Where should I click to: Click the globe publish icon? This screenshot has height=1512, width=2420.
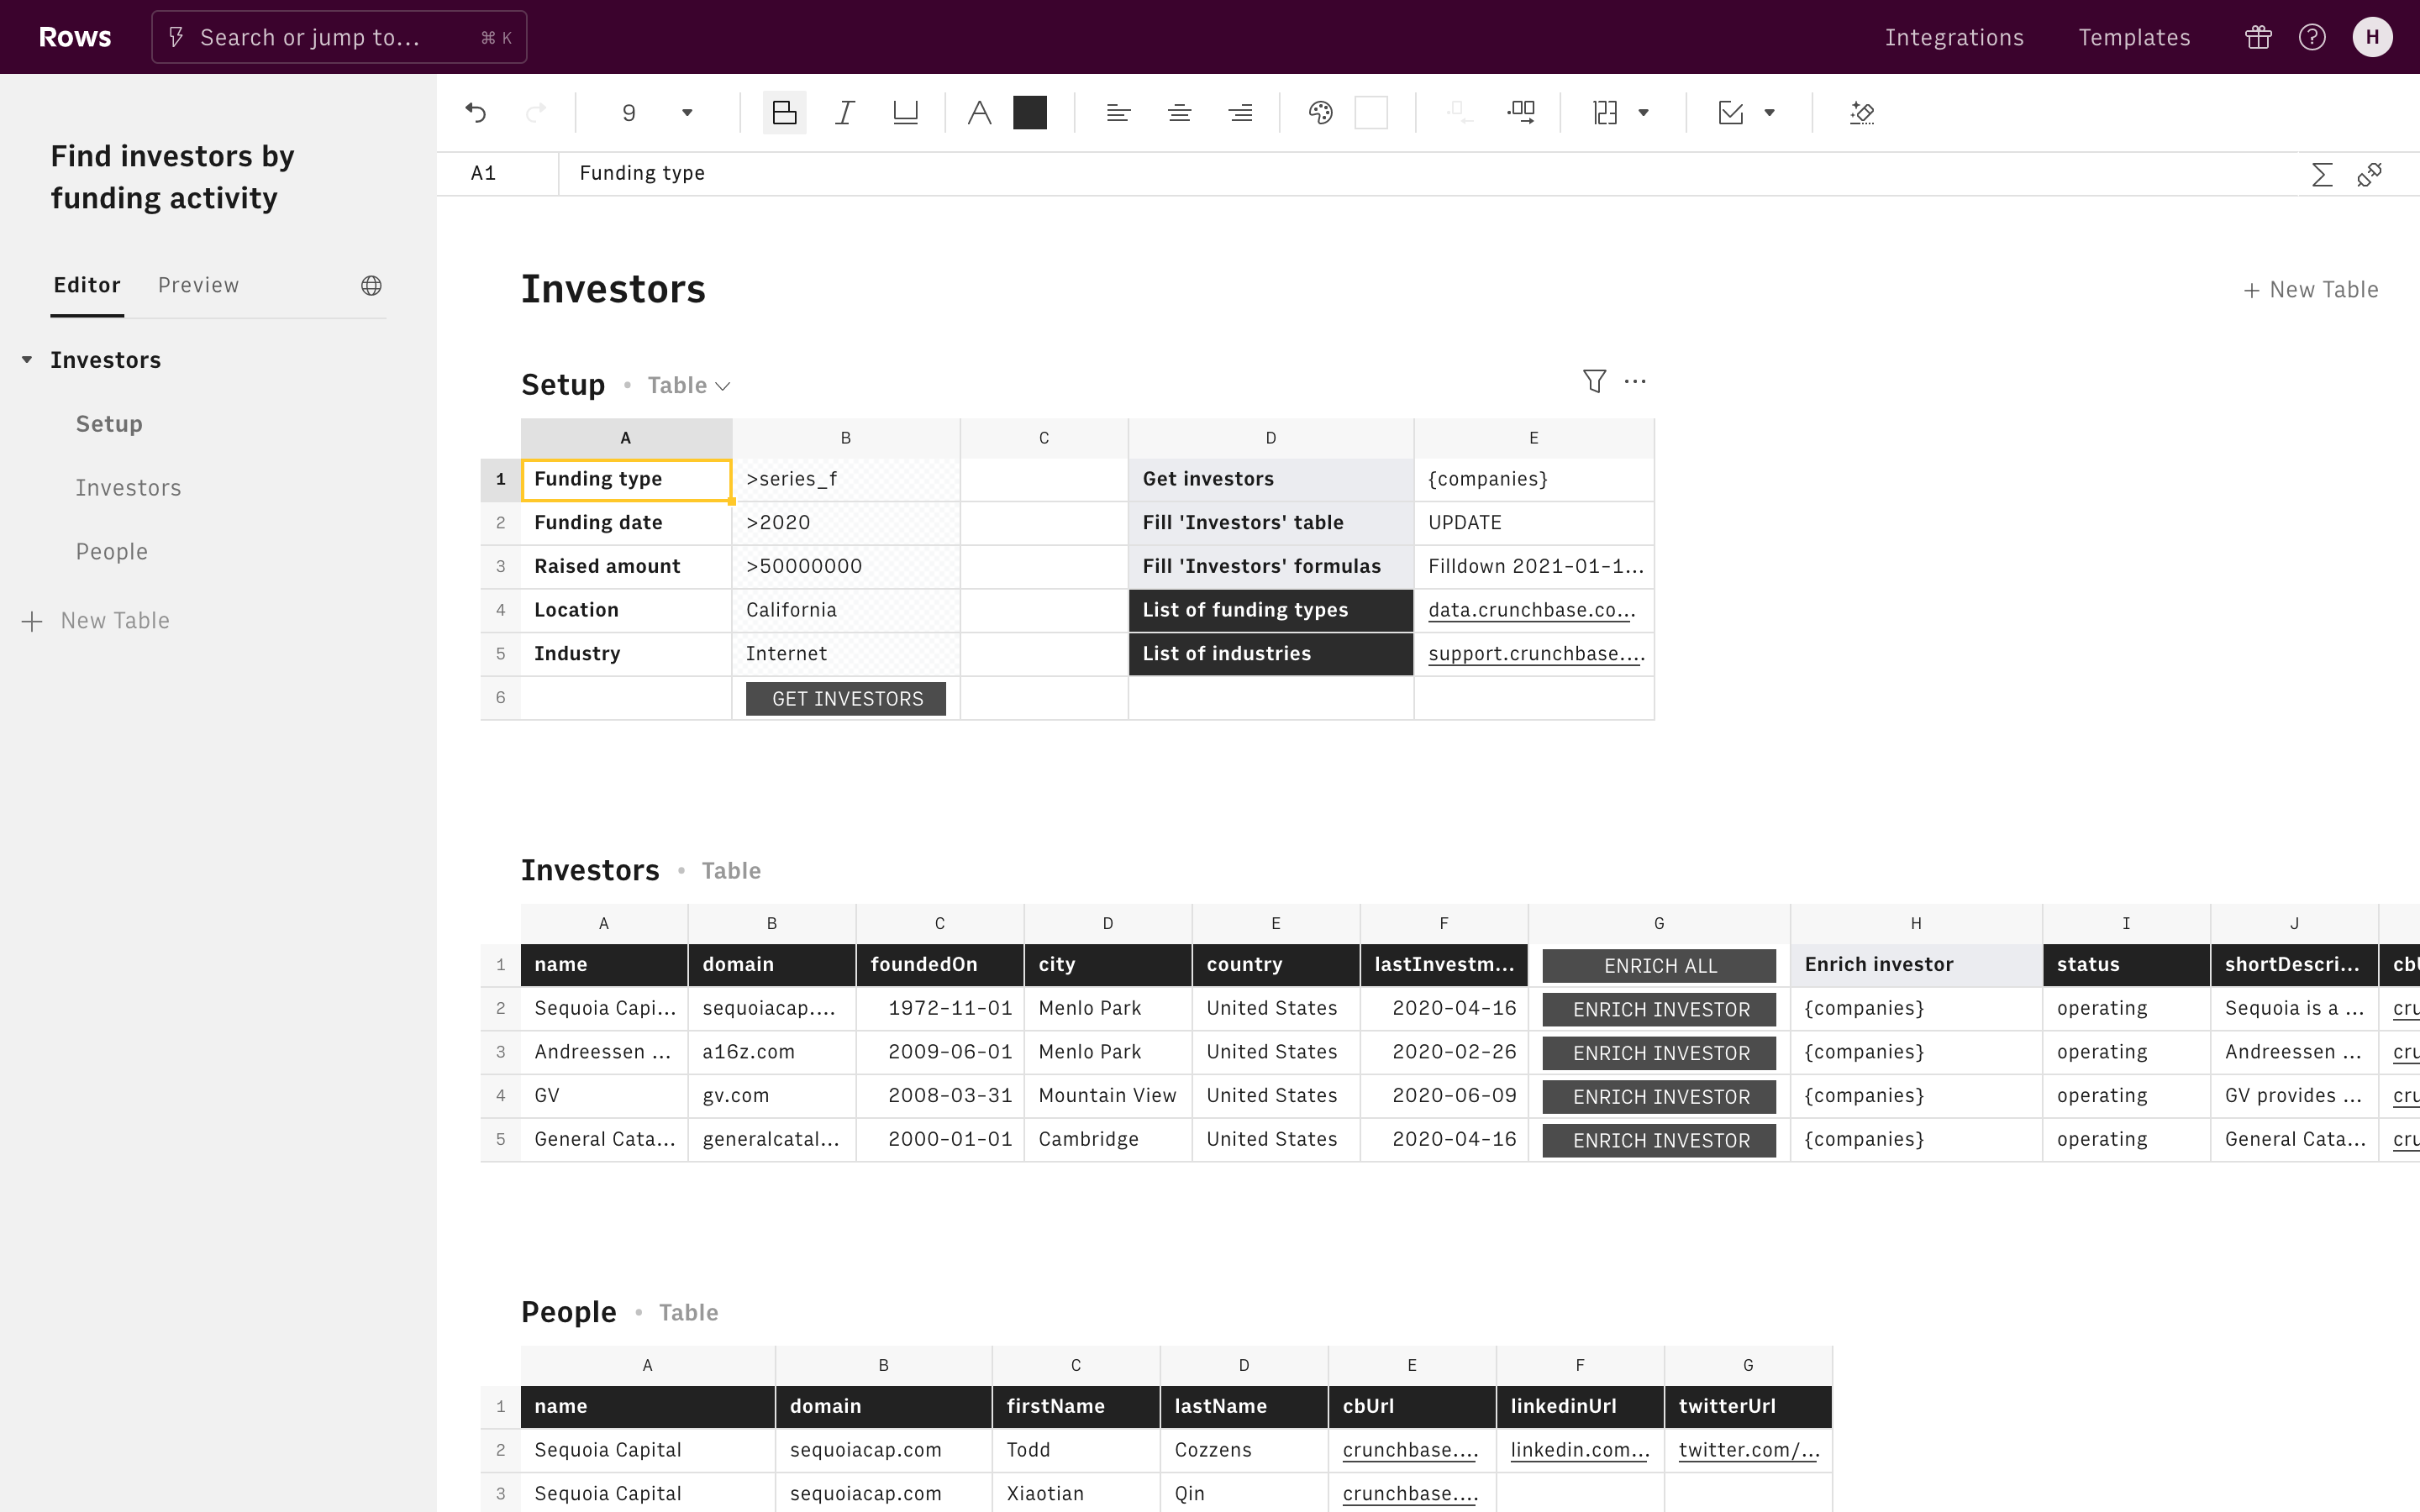(371, 286)
